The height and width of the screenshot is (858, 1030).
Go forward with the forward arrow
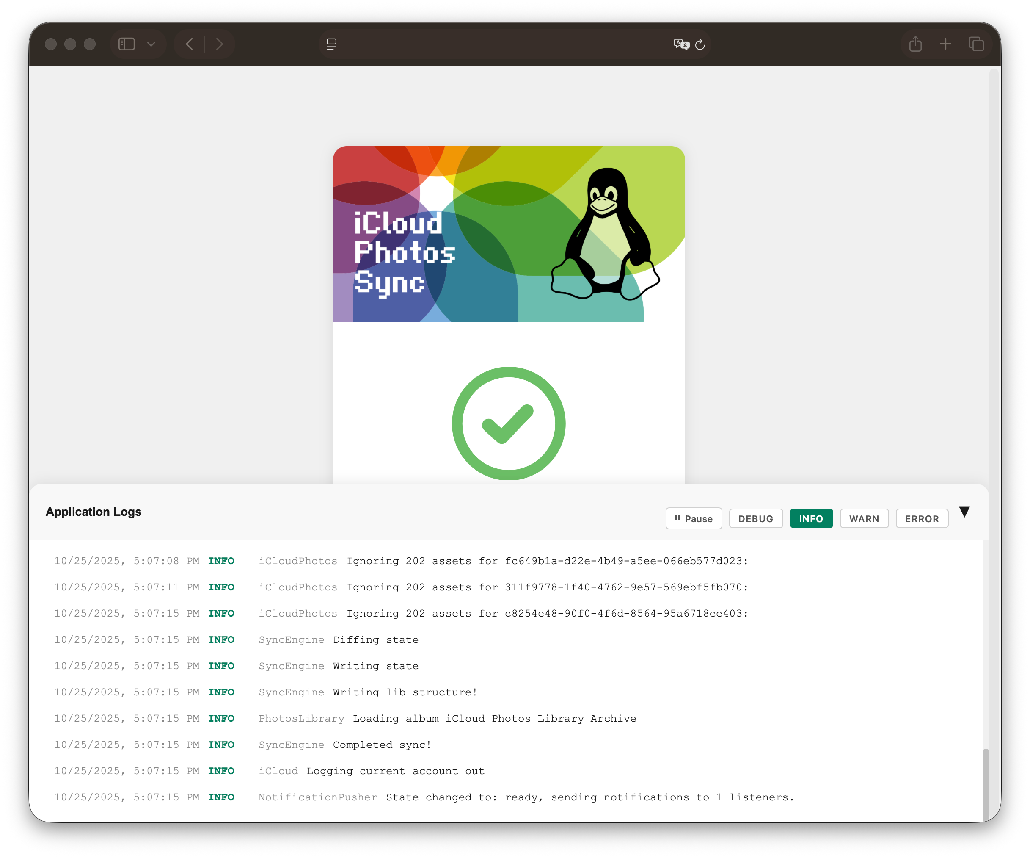(x=219, y=44)
